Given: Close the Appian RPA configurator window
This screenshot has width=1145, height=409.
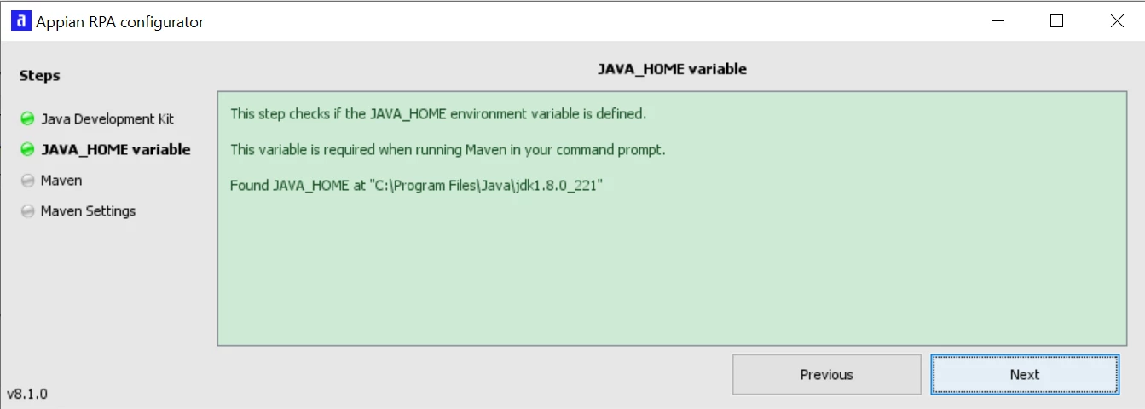Looking at the screenshot, I should tap(1116, 21).
